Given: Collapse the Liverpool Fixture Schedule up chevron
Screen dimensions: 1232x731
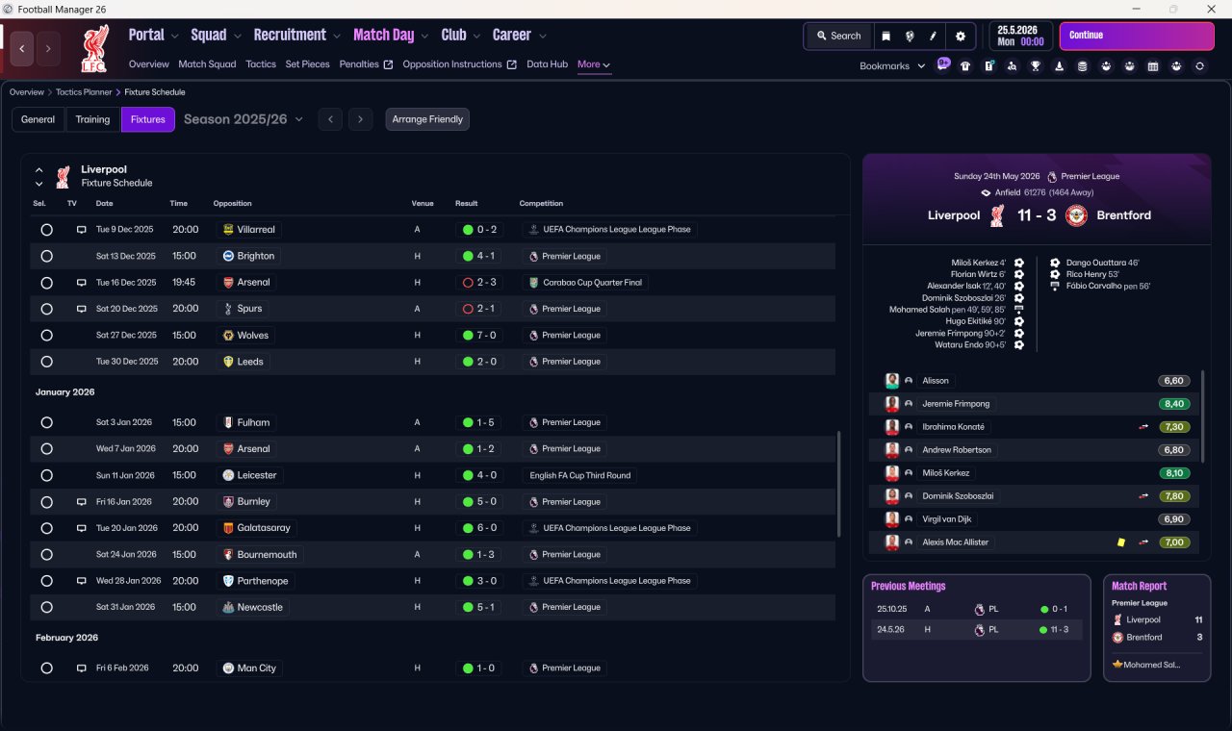Looking at the screenshot, I should pyautogui.click(x=39, y=170).
